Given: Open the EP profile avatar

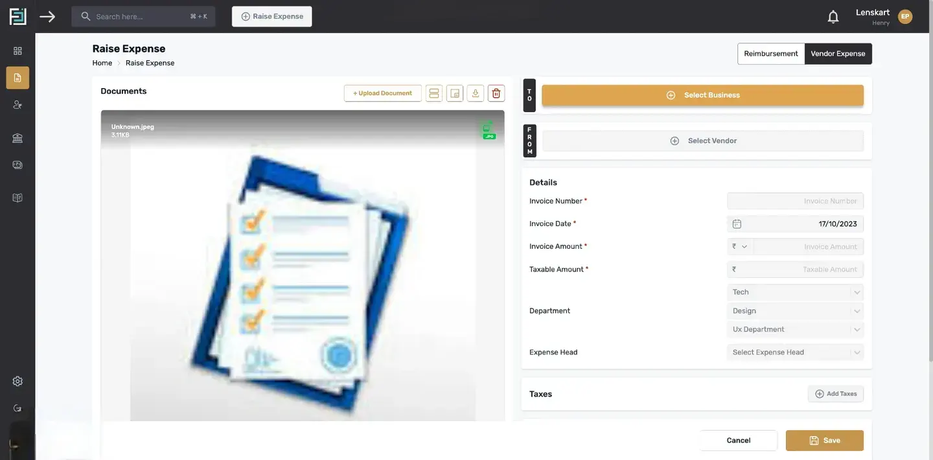Looking at the screenshot, I should click(x=905, y=17).
